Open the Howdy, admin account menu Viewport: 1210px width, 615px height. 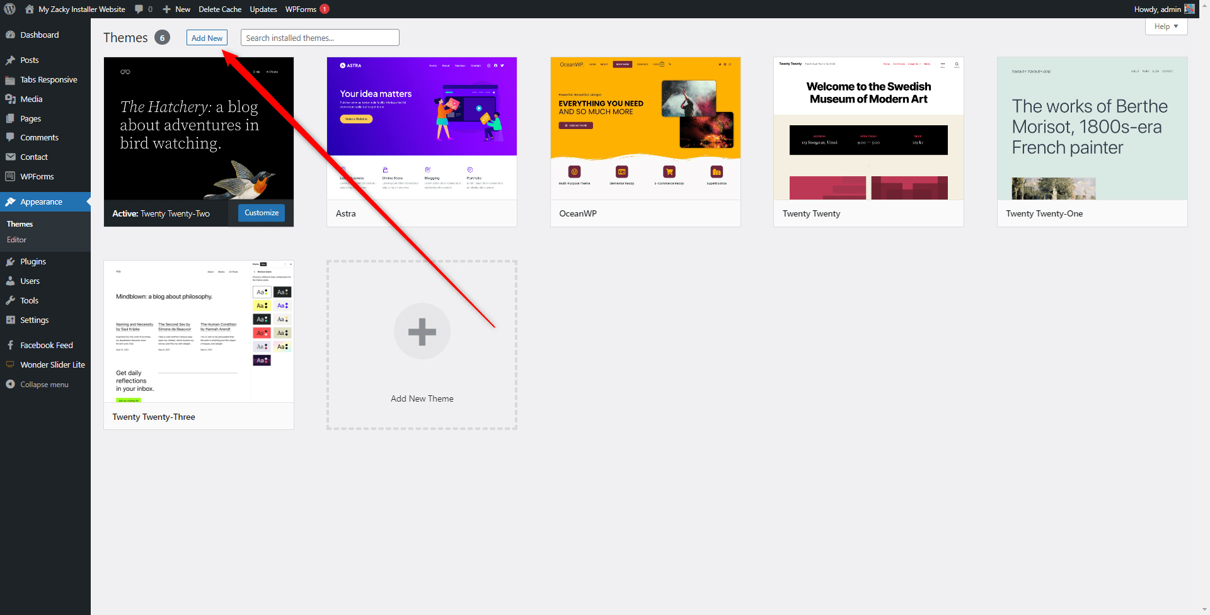1164,9
